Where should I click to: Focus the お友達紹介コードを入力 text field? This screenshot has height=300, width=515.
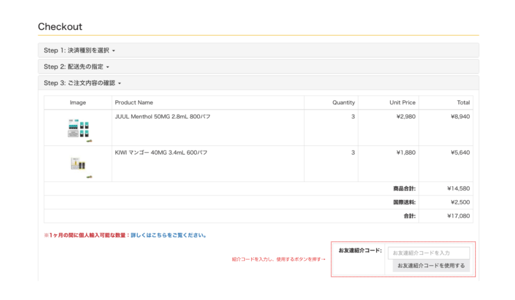(x=428, y=253)
